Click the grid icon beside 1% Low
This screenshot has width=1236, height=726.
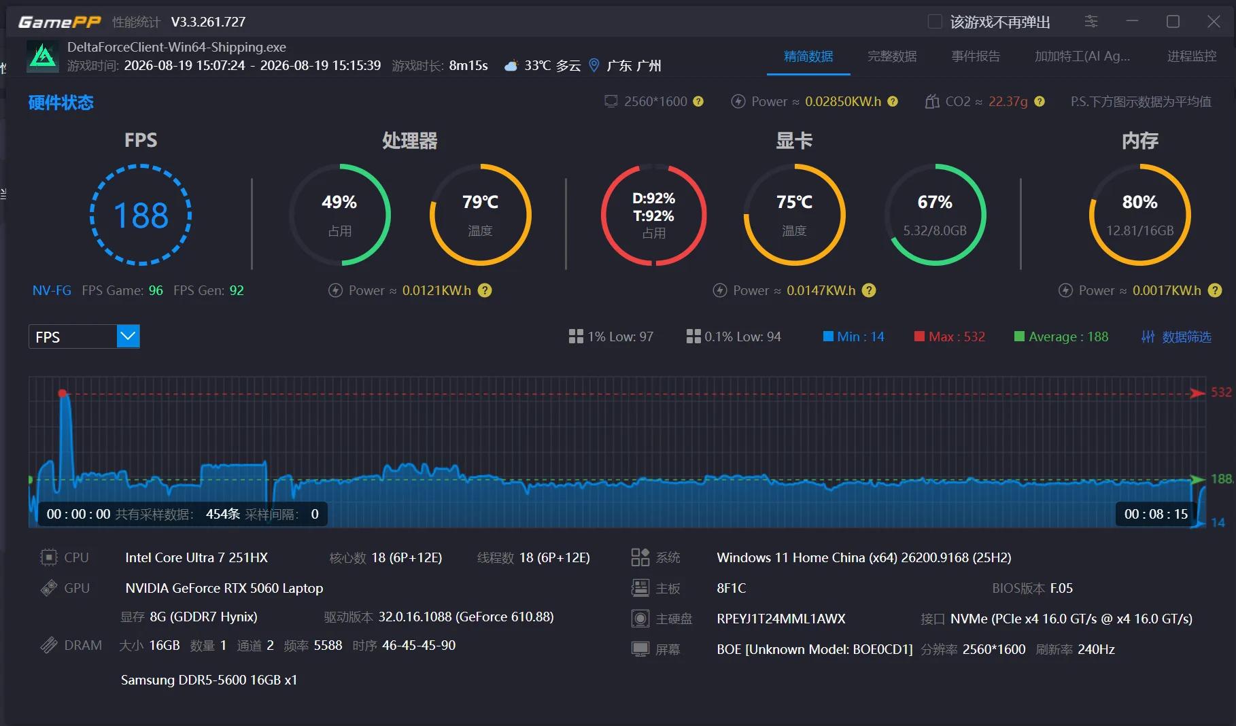(576, 336)
